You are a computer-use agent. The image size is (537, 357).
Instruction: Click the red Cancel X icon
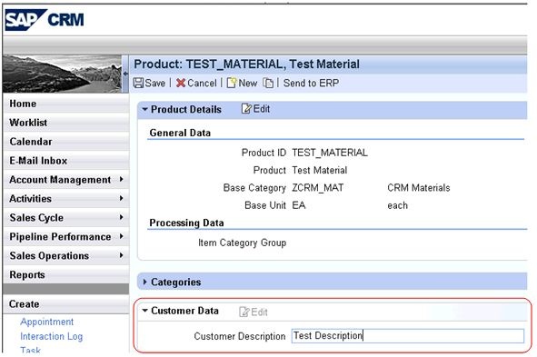point(181,83)
